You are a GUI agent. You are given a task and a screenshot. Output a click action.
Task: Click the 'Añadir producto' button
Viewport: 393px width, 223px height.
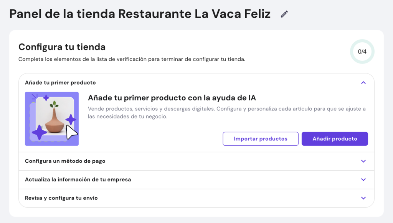[335, 138]
